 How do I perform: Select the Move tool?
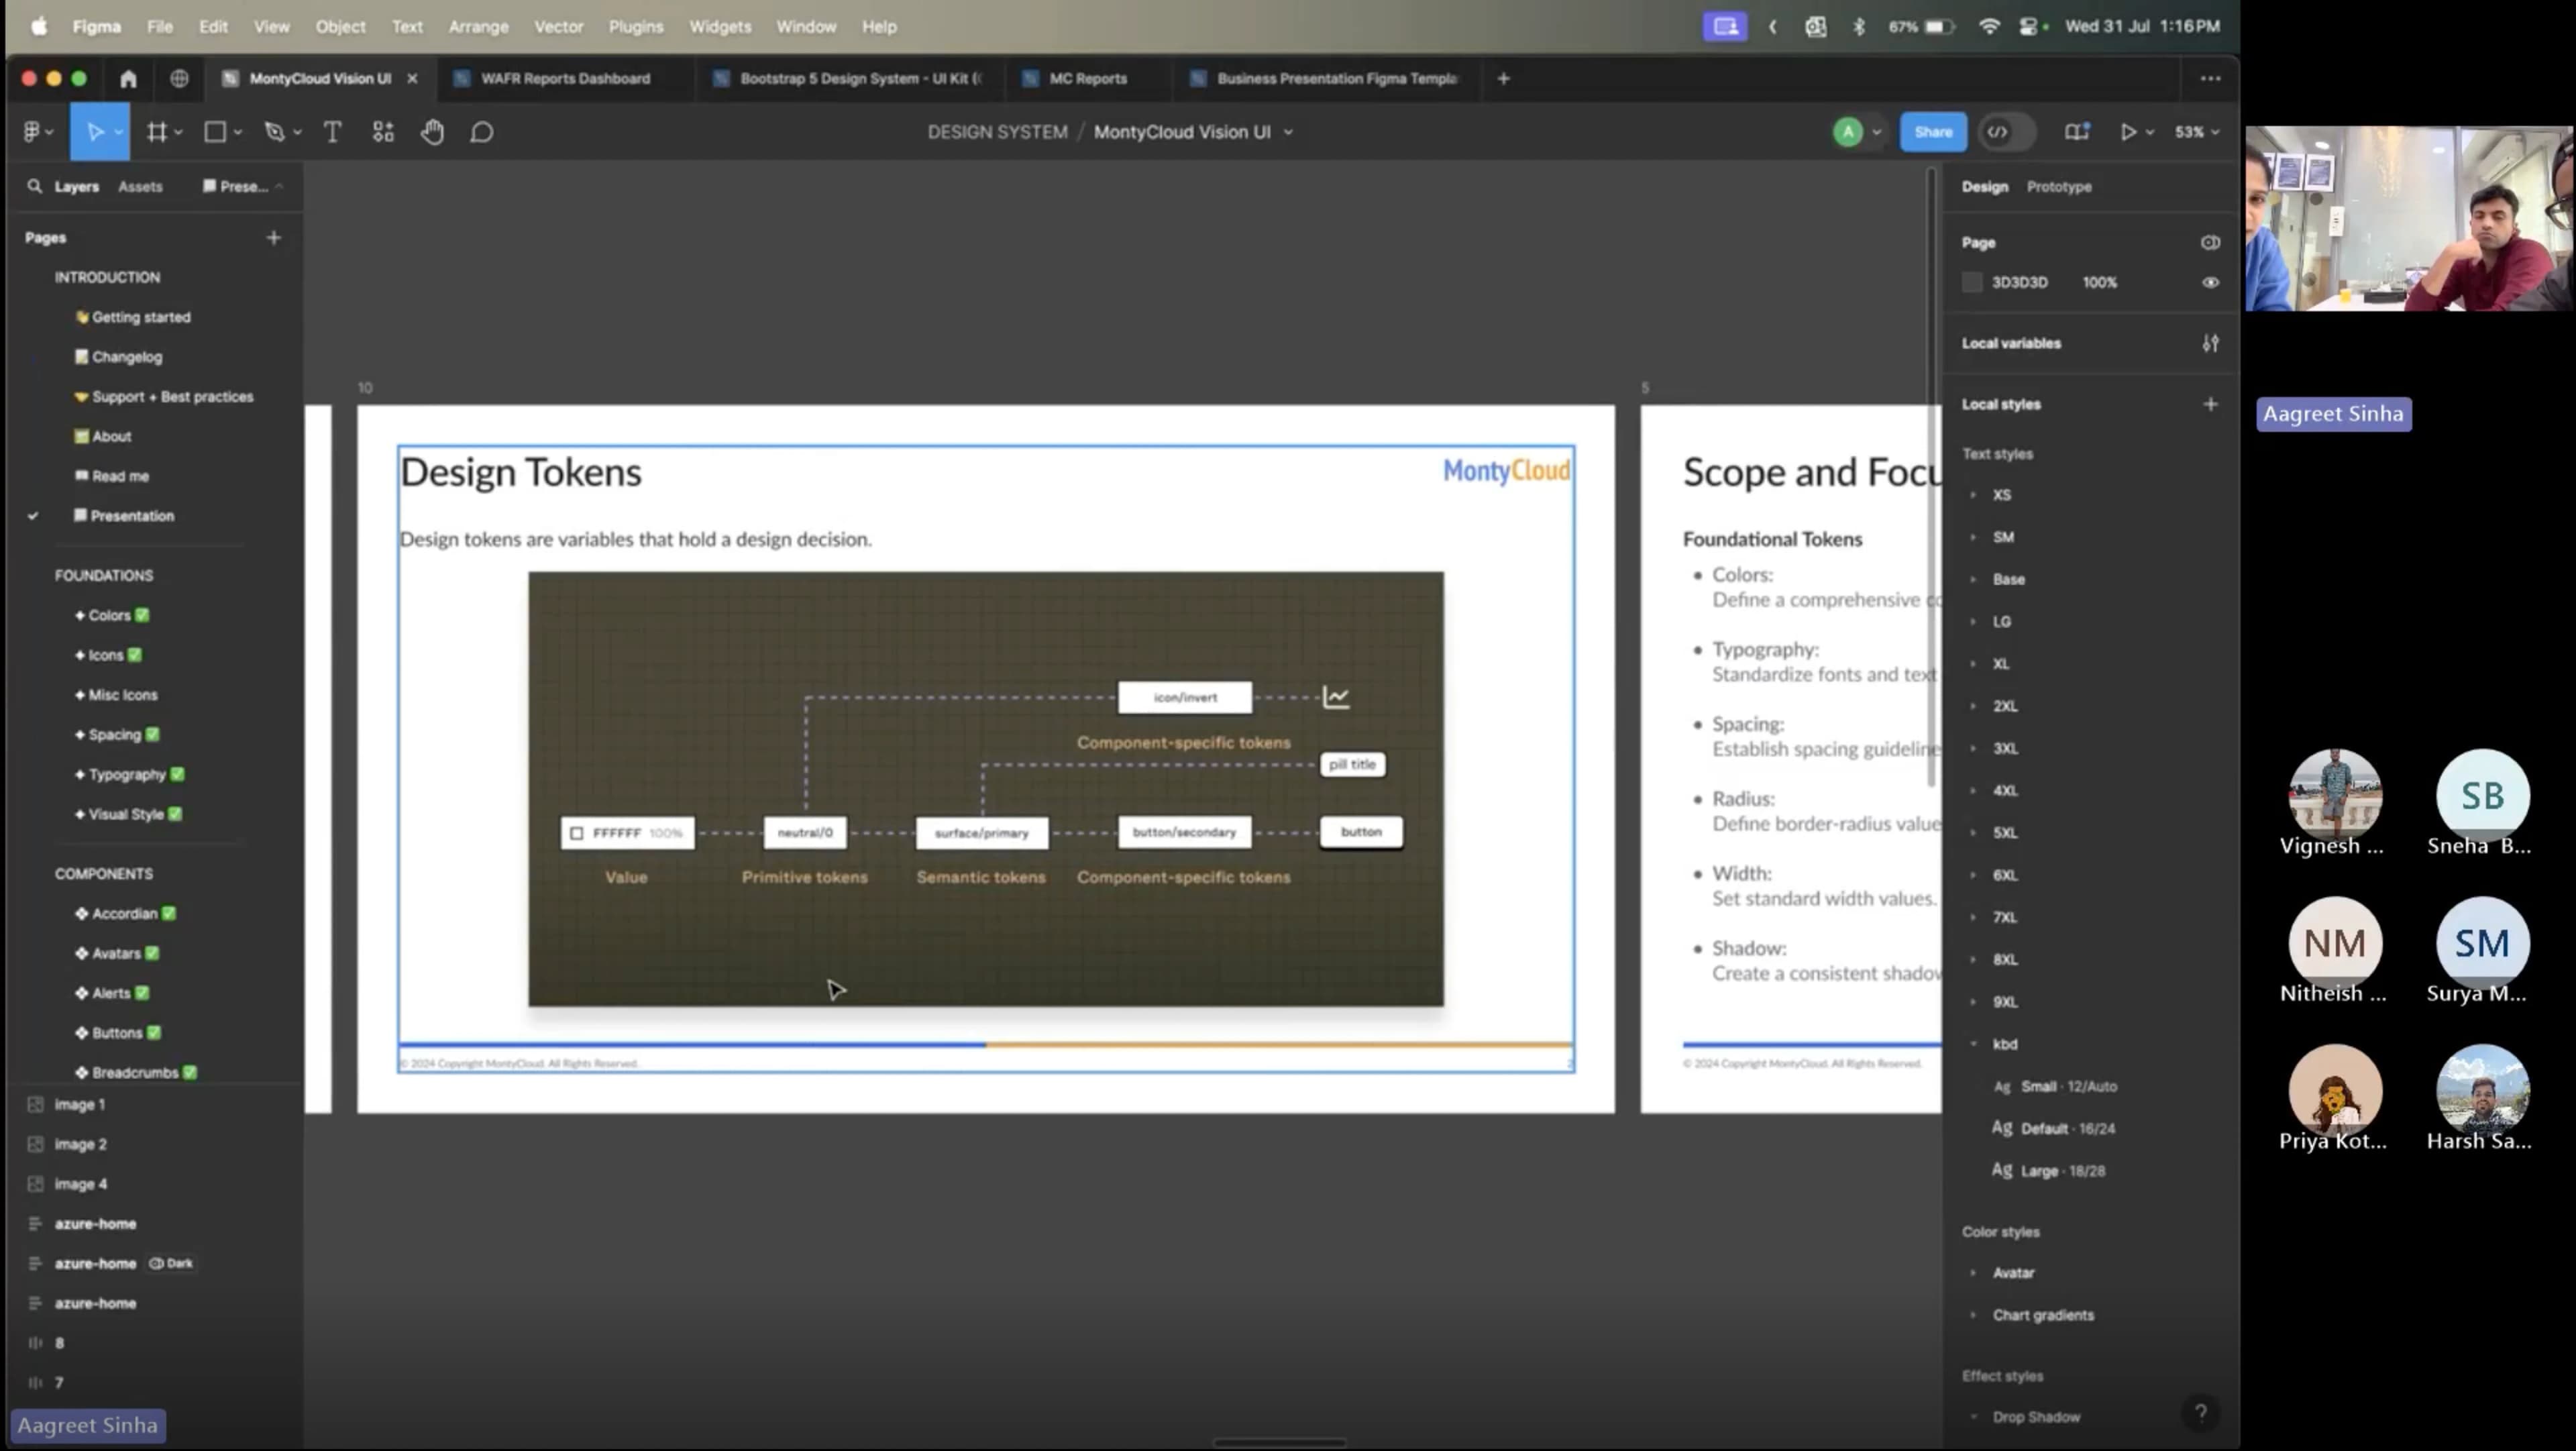pyautogui.click(x=95, y=132)
